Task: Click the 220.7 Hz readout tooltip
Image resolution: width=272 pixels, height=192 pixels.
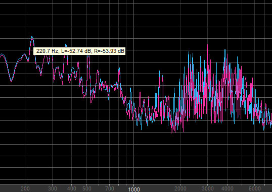Action: pyautogui.click(x=79, y=51)
